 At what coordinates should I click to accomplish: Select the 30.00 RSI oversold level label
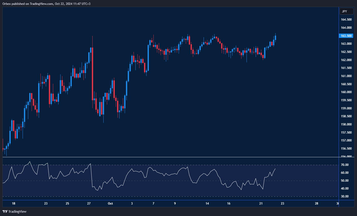pos(345,196)
